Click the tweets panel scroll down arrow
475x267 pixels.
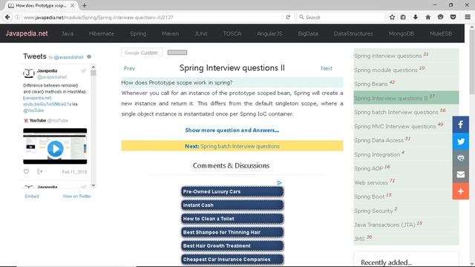point(94,185)
